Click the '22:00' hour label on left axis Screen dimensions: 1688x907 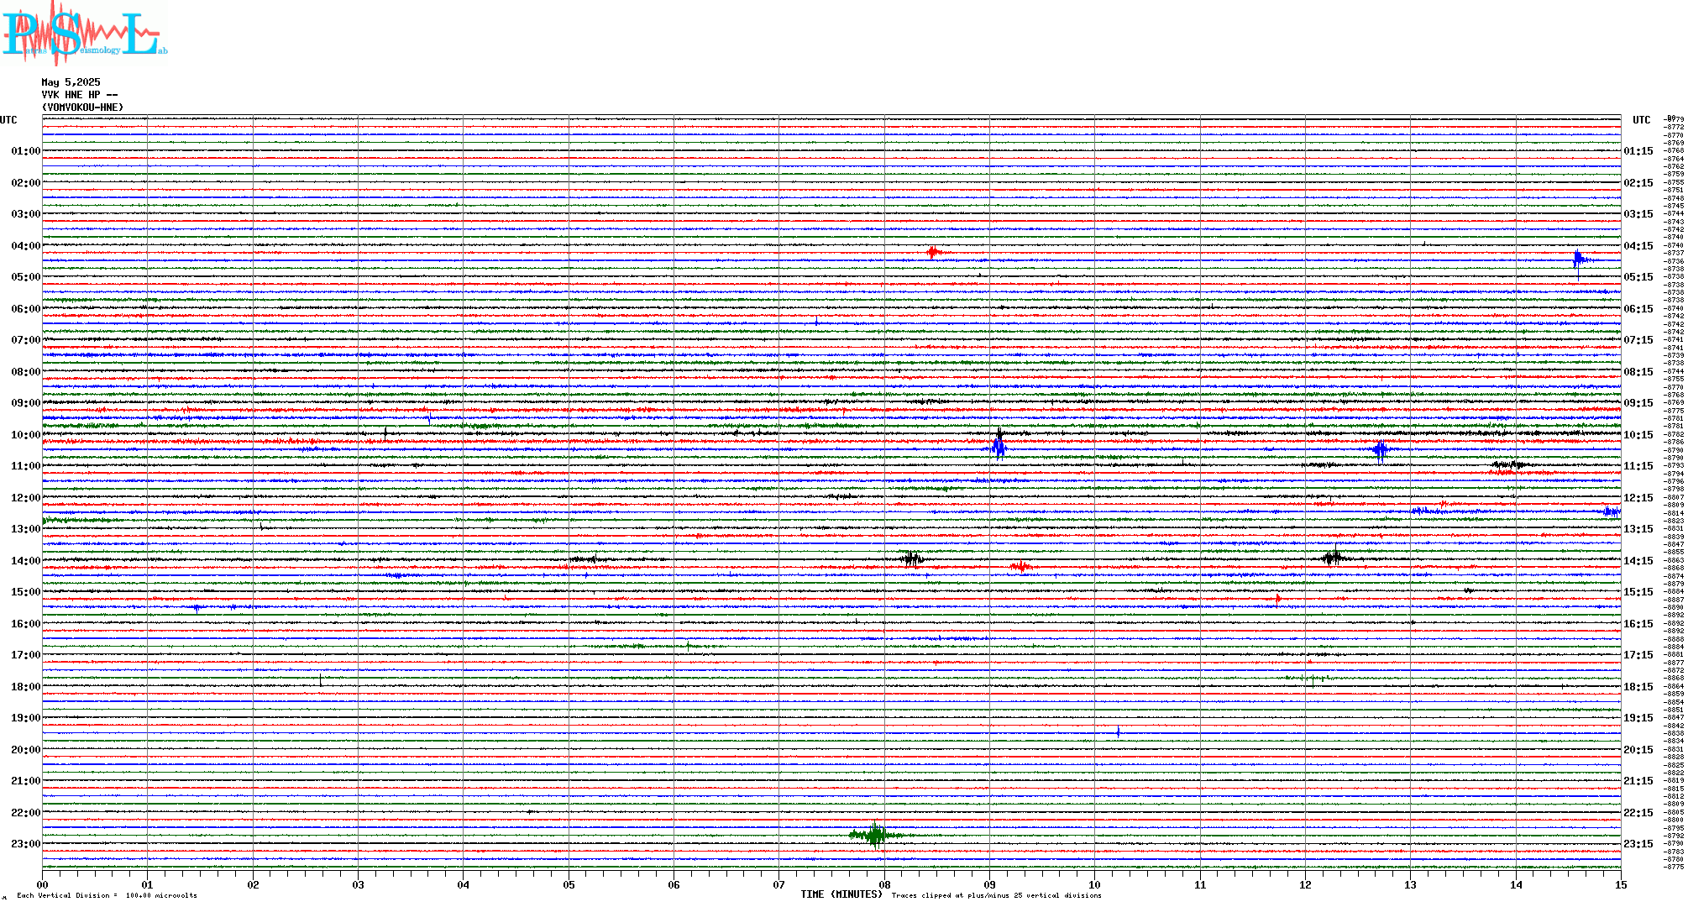click(x=25, y=813)
